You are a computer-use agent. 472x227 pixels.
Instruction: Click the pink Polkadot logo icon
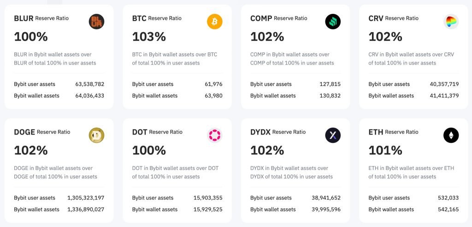click(x=215, y=135)
